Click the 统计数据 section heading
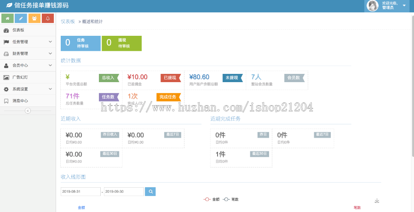The width and height of the screenshot is (414, 212). coord(71,61)
